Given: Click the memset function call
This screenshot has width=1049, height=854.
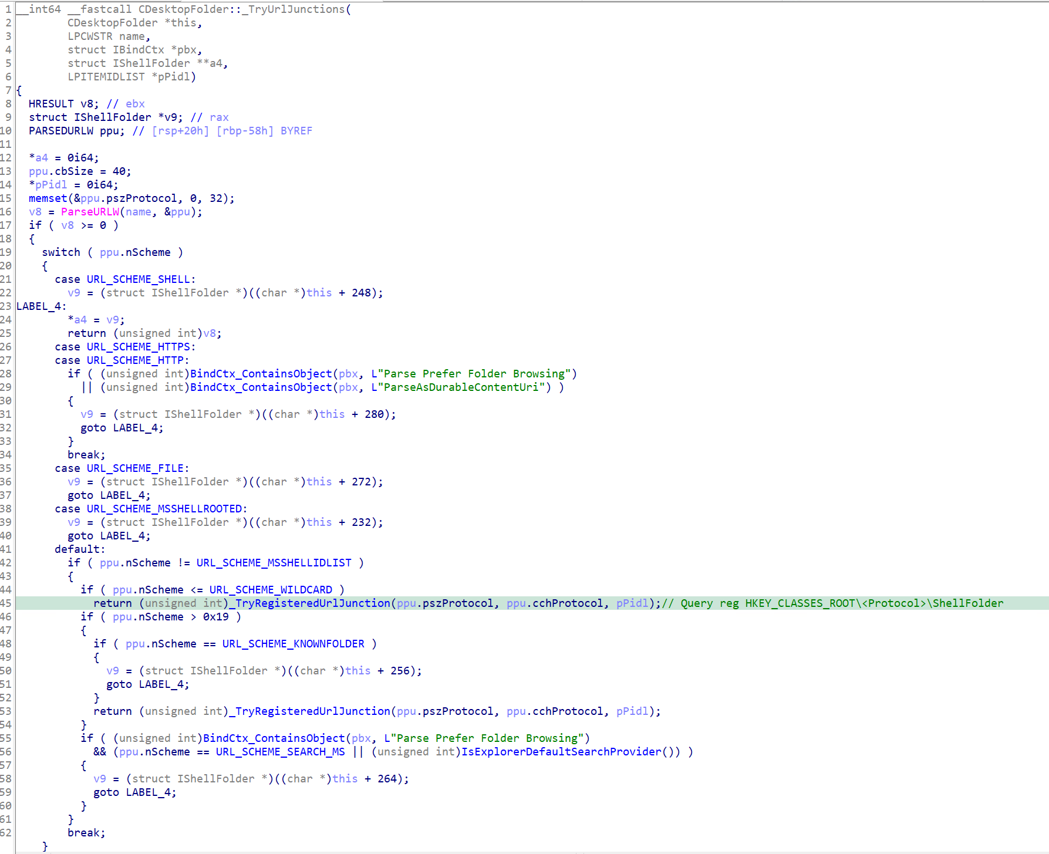Looking at the screenshot, I should (x=48, y=198).
